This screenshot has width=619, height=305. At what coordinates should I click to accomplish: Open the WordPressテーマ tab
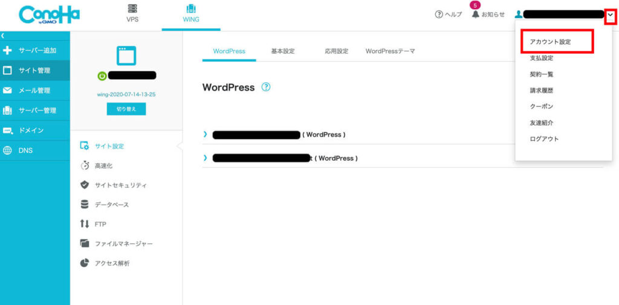pos(390,51)
